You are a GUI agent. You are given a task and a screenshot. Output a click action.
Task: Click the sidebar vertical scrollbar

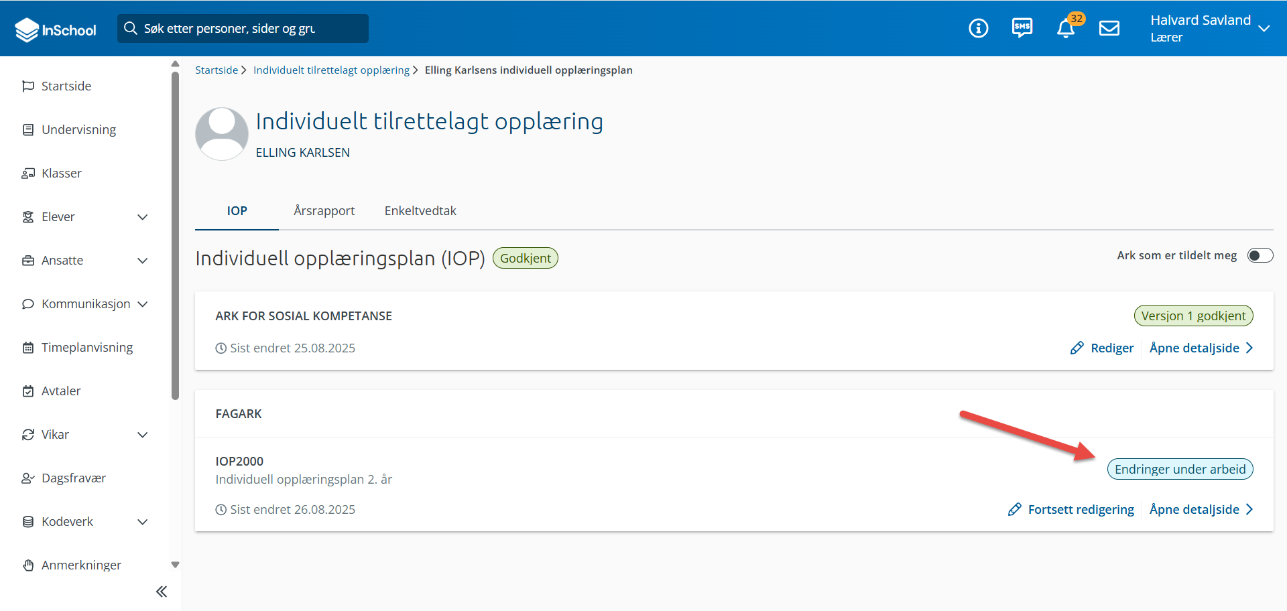(176, 234)
